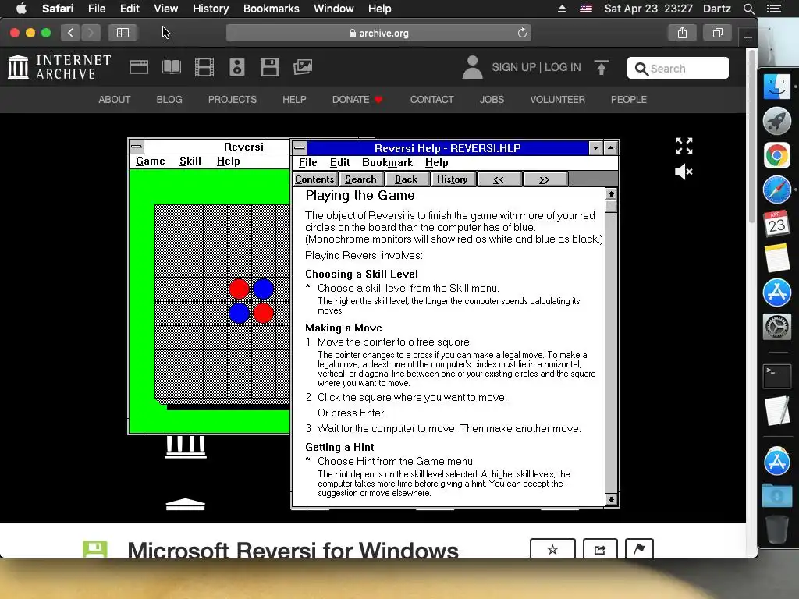Open the Internet Archive texts book icon

pos(172,67)
